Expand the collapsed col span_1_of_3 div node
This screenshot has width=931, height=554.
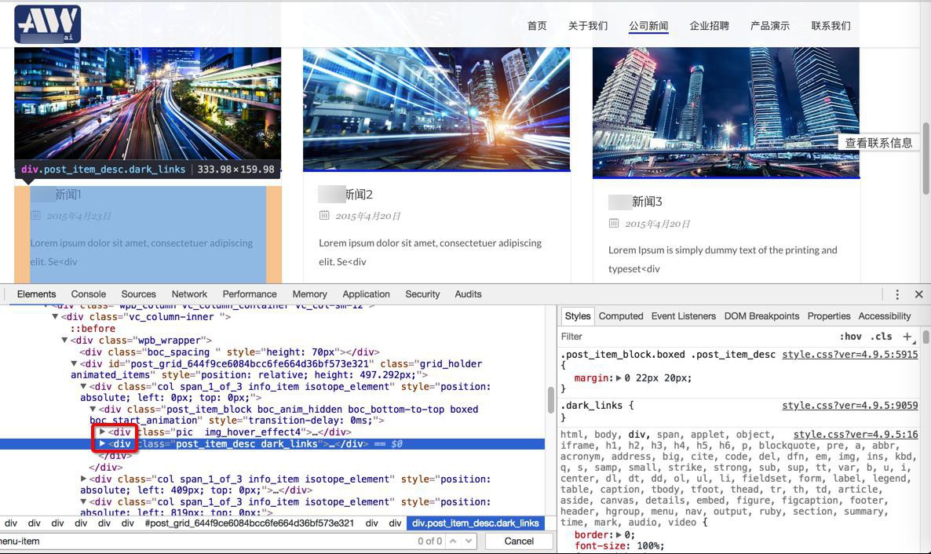(x=84, y=479)
